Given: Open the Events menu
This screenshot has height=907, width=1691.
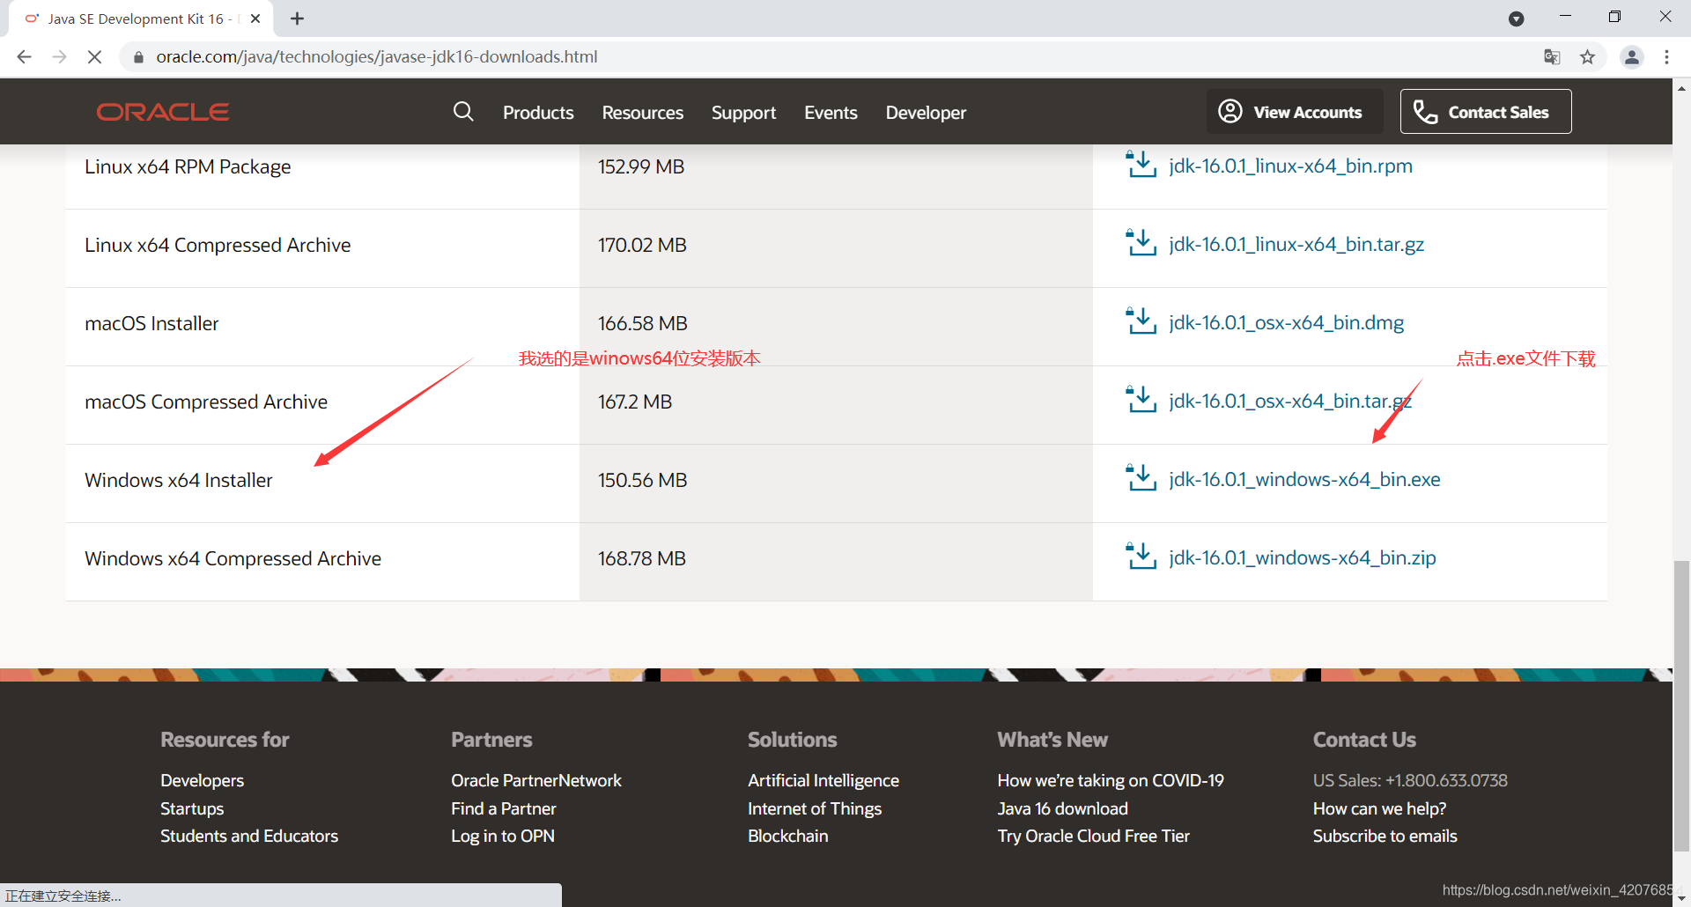Looking at the screenshot, I should click(831, 113).
